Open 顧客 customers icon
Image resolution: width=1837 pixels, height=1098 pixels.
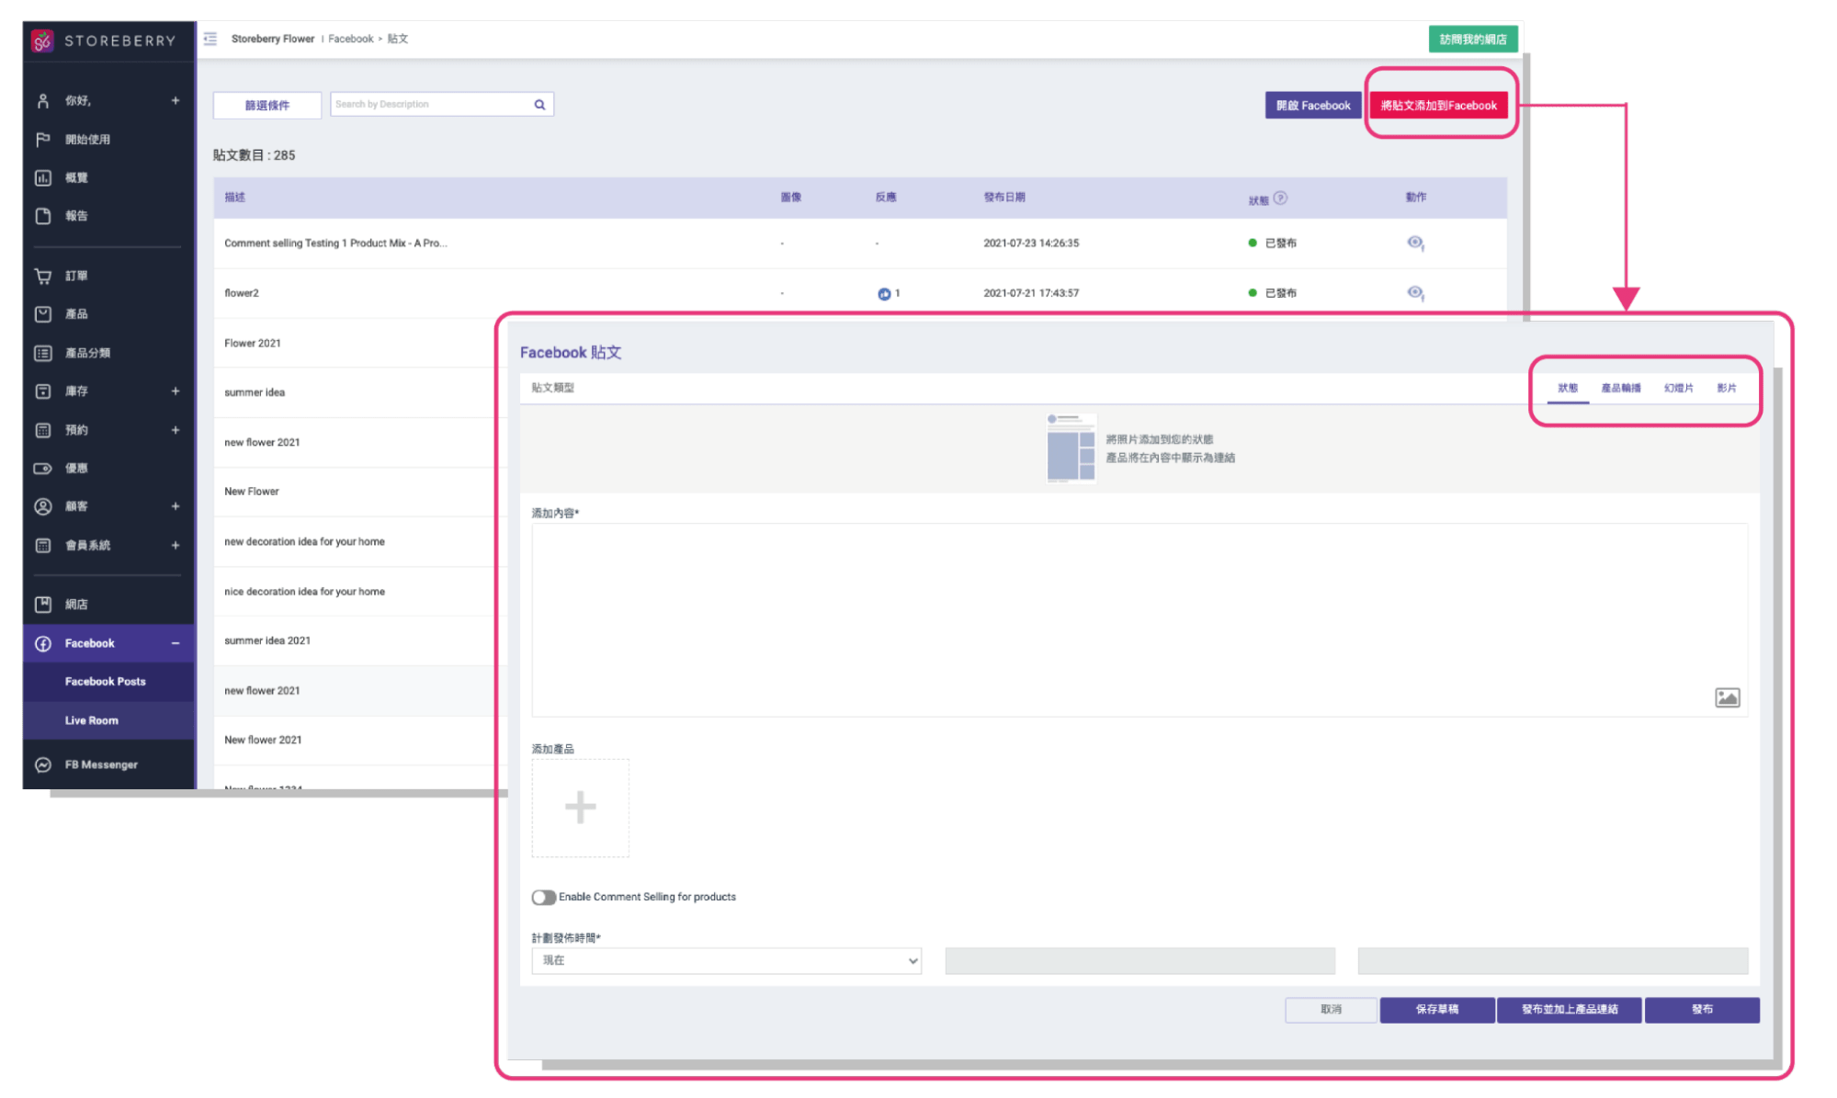pos(42,506)
